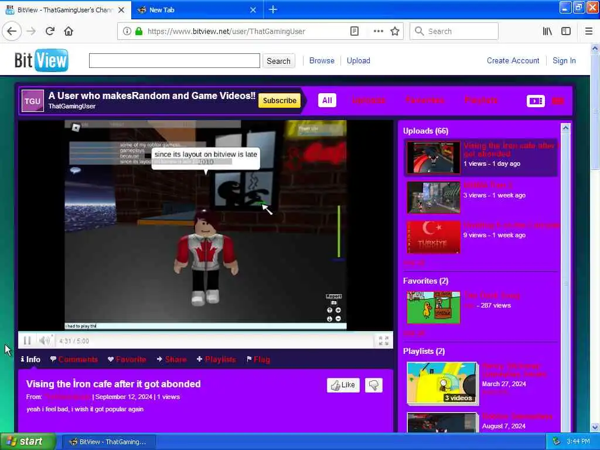Screen dimensions: 600x450
Task: Open the 3 views upload thumbnail
Action: tap(434, 197)
